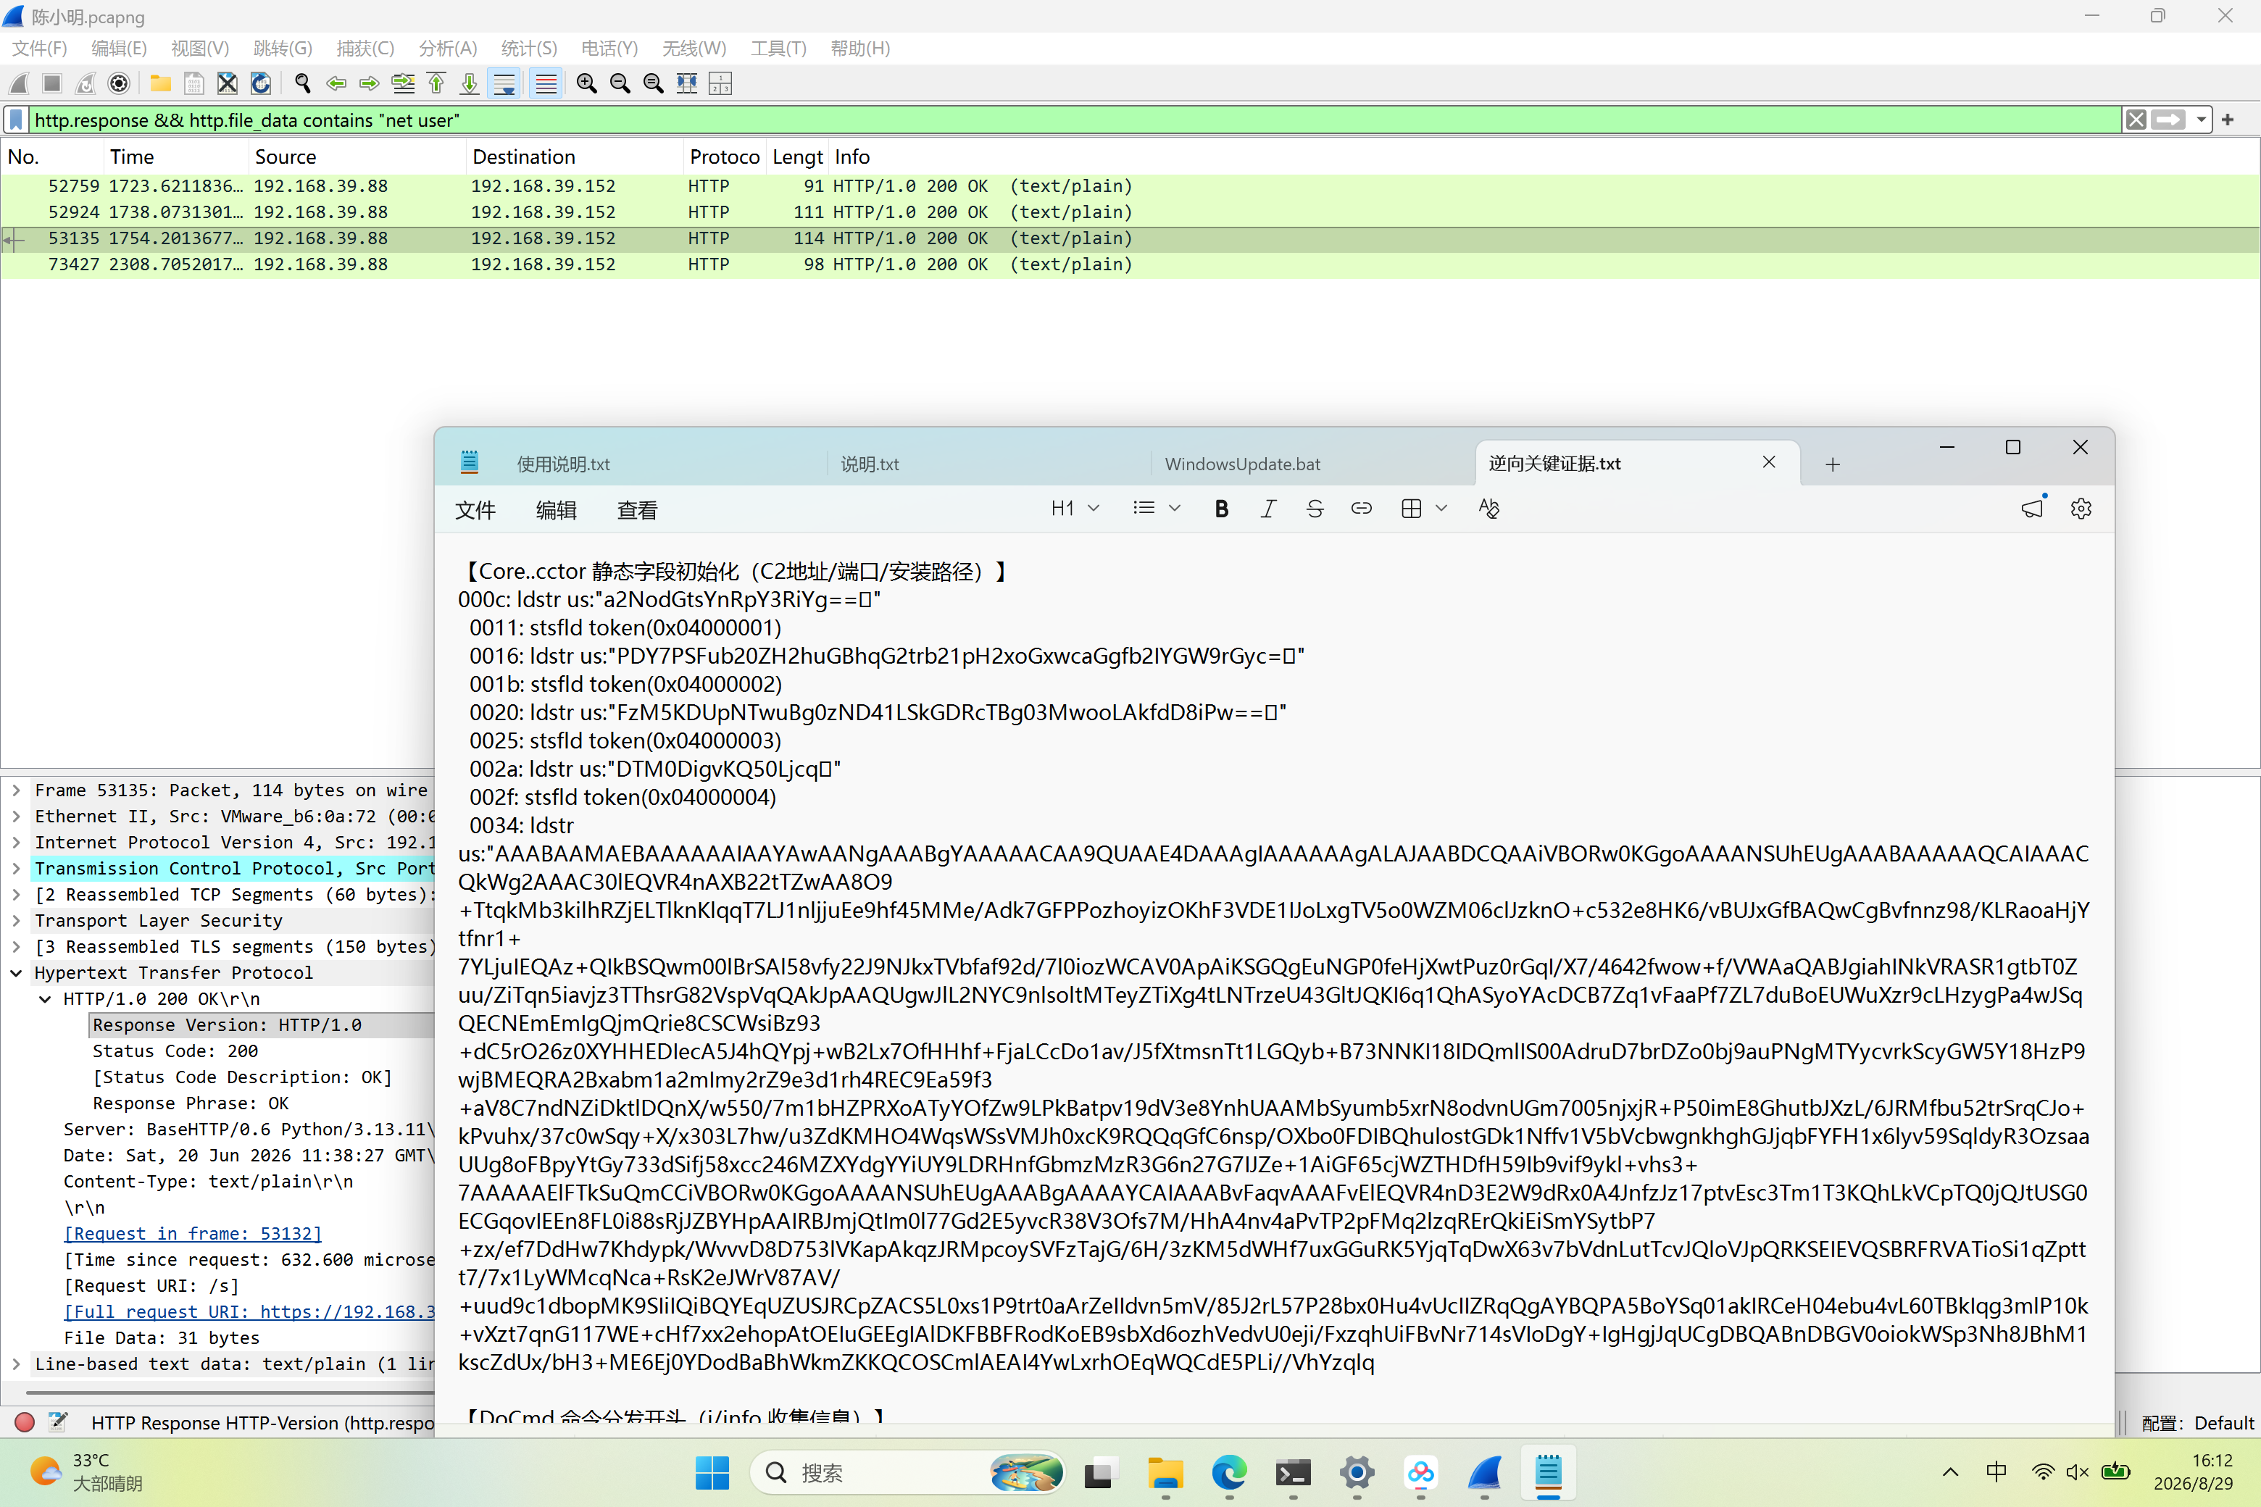Clear the display filter field
This screenshot has height=1507, width=2261.
[2136, 120]
